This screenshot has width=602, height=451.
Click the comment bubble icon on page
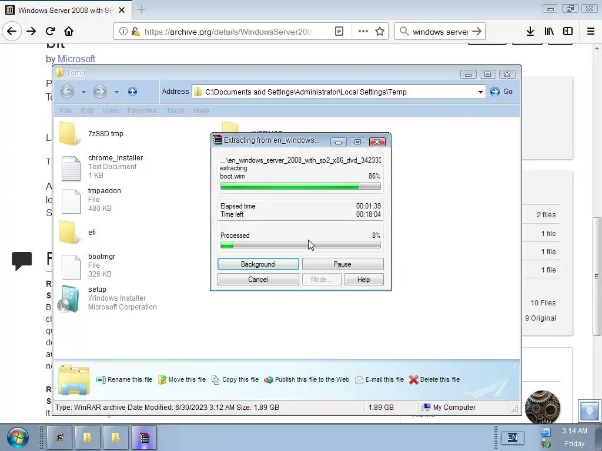pyautogui.click(x=22, y=260)
